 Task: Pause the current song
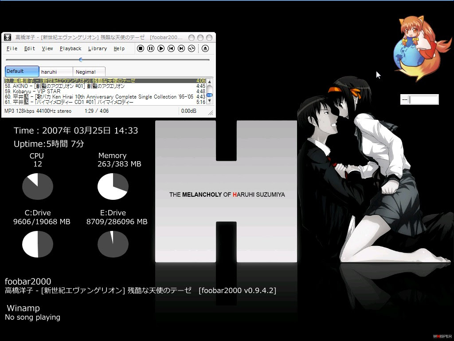point(151,48)
